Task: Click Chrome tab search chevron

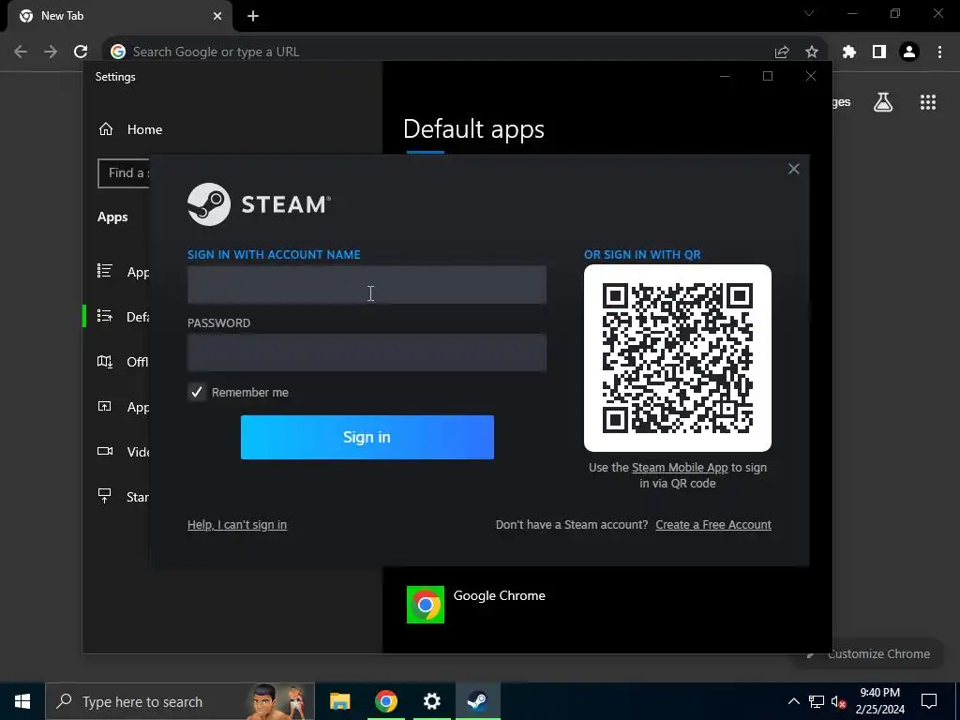Action: point(809,13)
